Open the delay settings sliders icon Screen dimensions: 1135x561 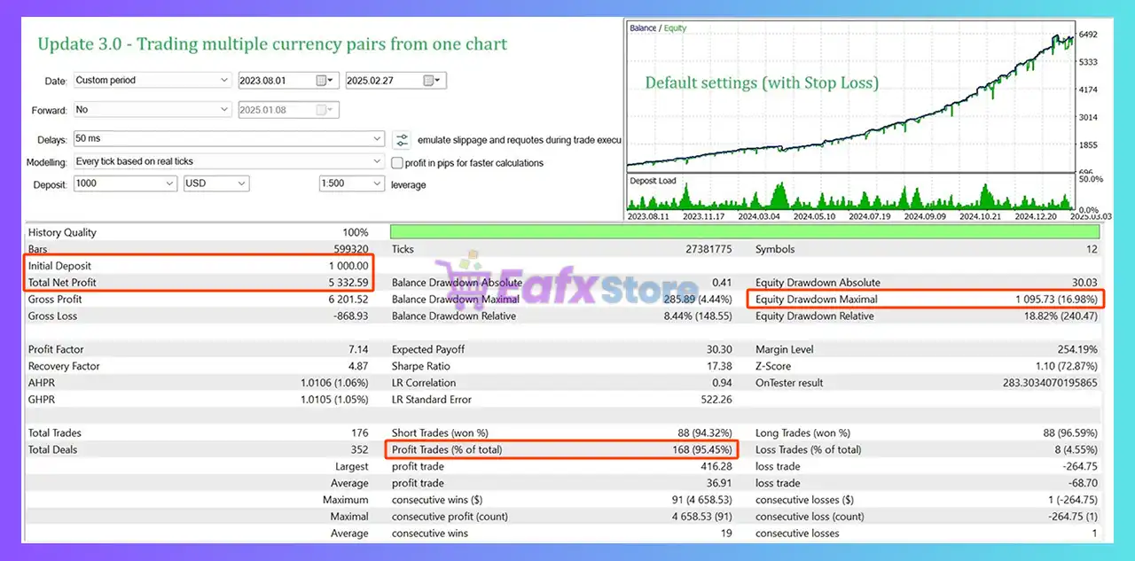coord(403,140)
